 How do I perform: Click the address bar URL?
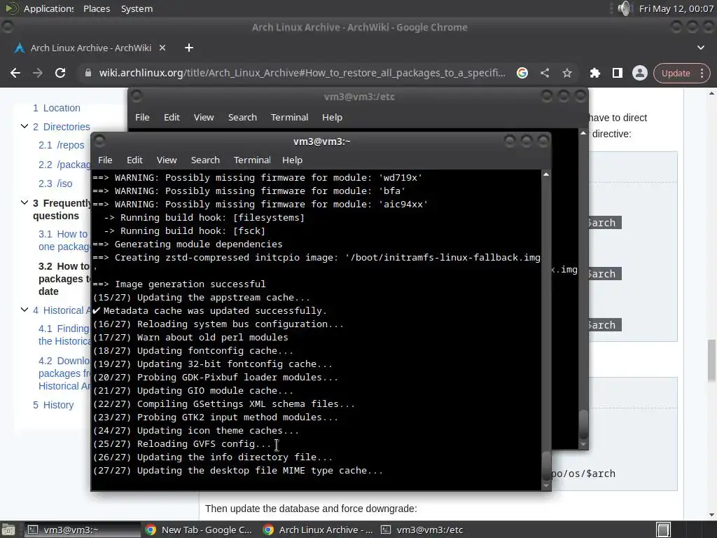[302, 73]
